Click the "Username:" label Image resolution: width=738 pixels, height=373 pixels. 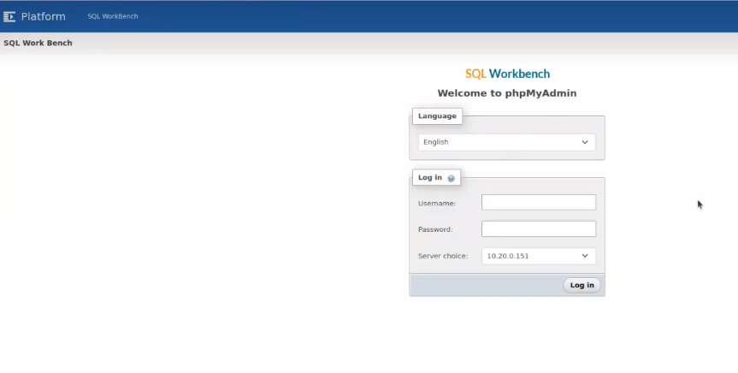click(437, 204)
